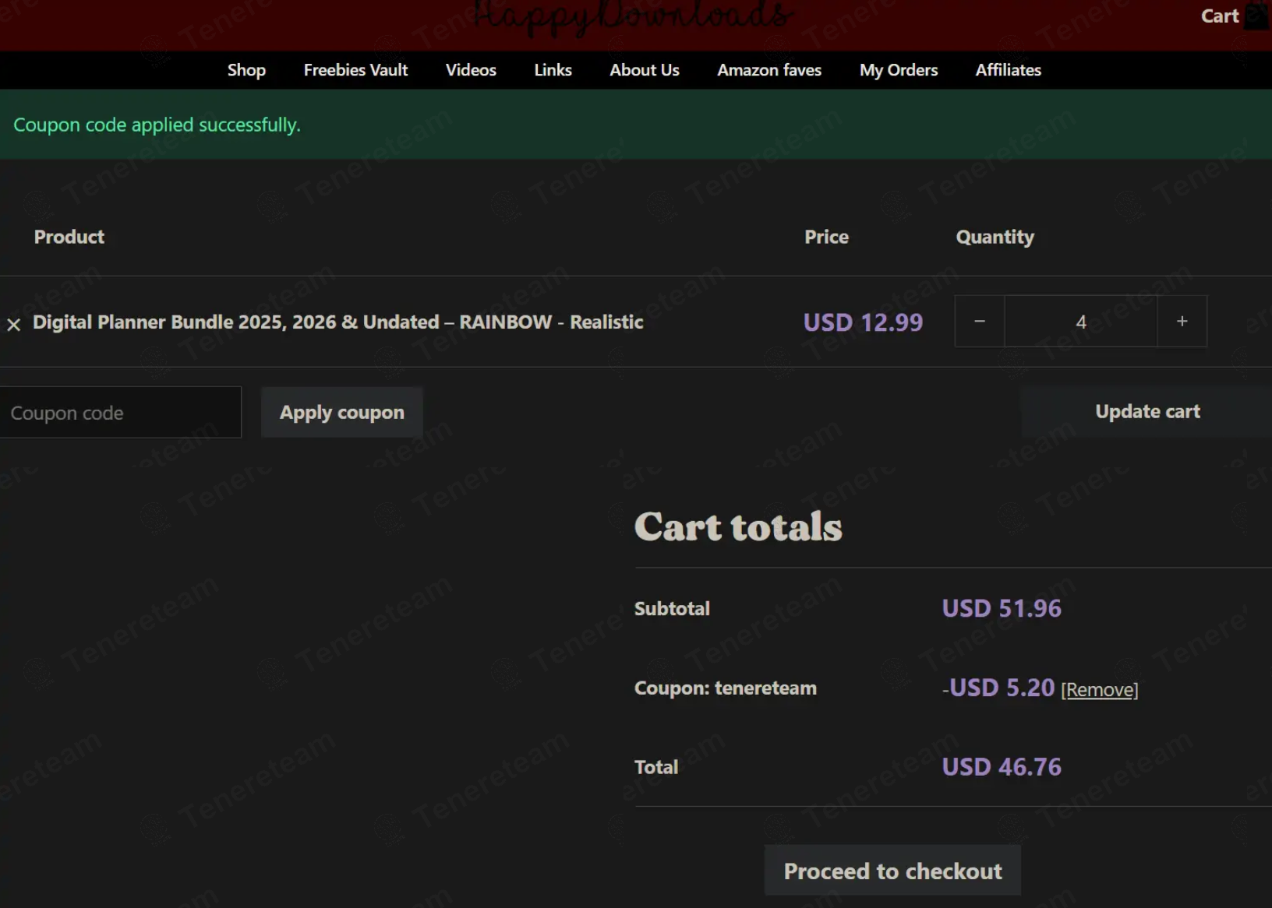The image size is (1272, 908).
Task: Click Apply coupon button
Action: [x=342, y=412]
